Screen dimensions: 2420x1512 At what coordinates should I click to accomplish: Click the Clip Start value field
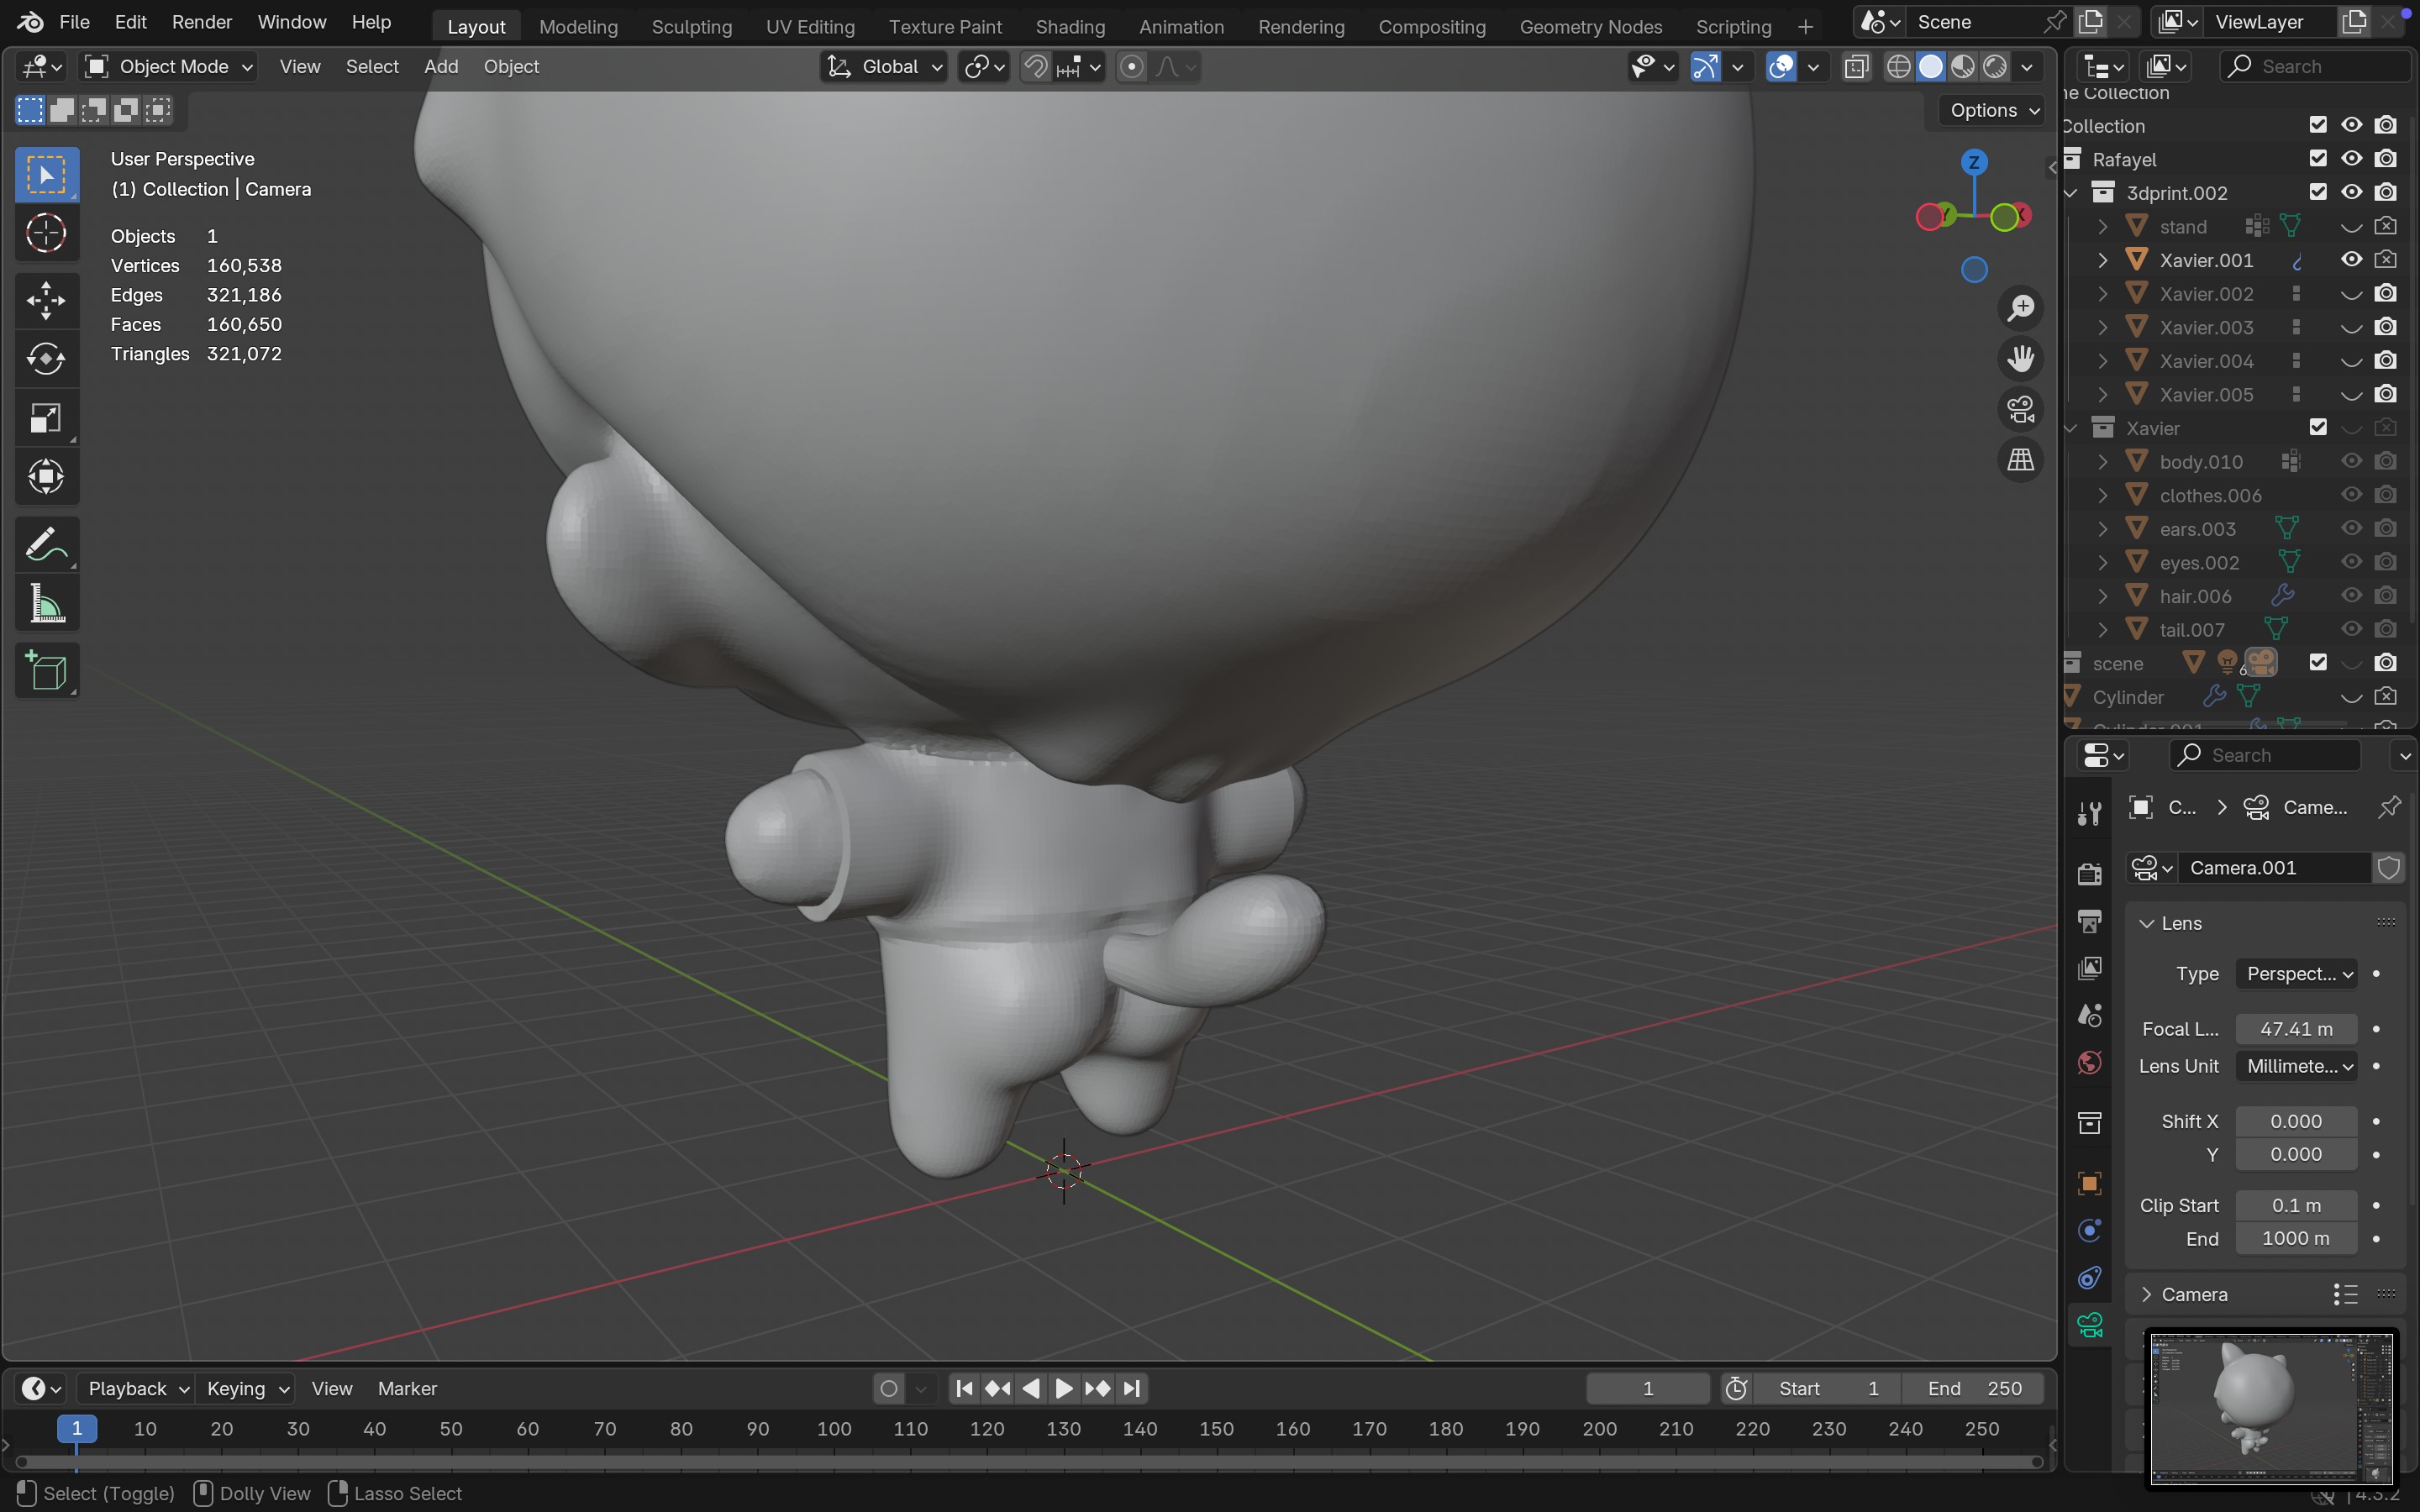click(2297, 1205)
